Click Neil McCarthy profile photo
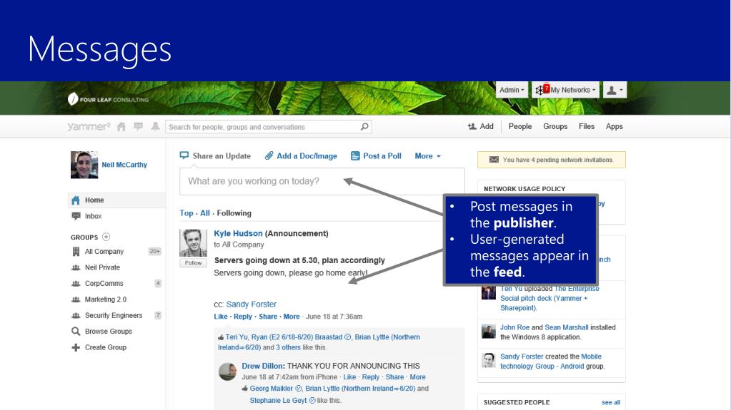Screen dimensions: 731x410 coord(84,165)
